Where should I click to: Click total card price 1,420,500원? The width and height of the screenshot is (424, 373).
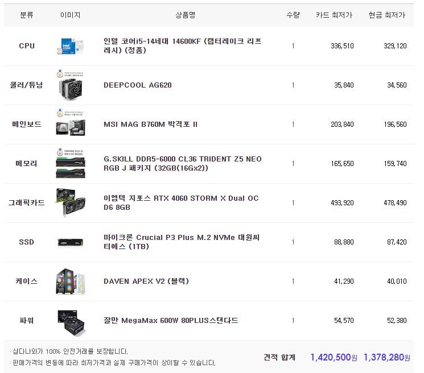point(334,357)
